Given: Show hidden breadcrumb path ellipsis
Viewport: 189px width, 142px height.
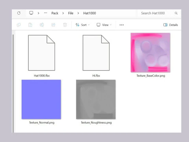Looking at the screenshot, I should point(46,13).
